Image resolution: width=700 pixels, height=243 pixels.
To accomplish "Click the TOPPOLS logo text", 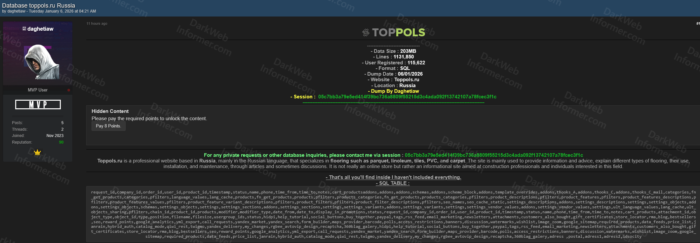I will pyautogui.click(x=398, y=32).
